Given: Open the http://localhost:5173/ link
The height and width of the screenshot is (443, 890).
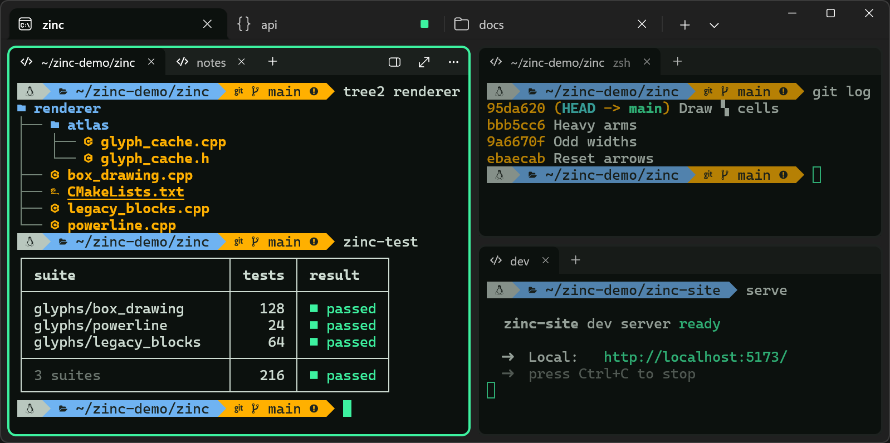Looking at the screenshot, I should click(695, 357).
